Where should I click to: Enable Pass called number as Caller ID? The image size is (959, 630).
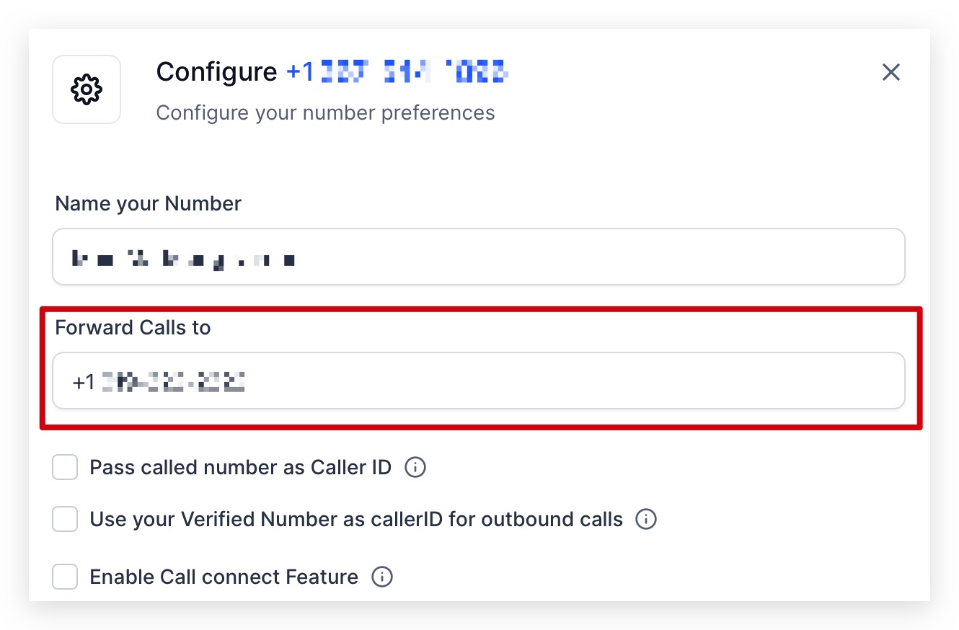tap(65, 467)
